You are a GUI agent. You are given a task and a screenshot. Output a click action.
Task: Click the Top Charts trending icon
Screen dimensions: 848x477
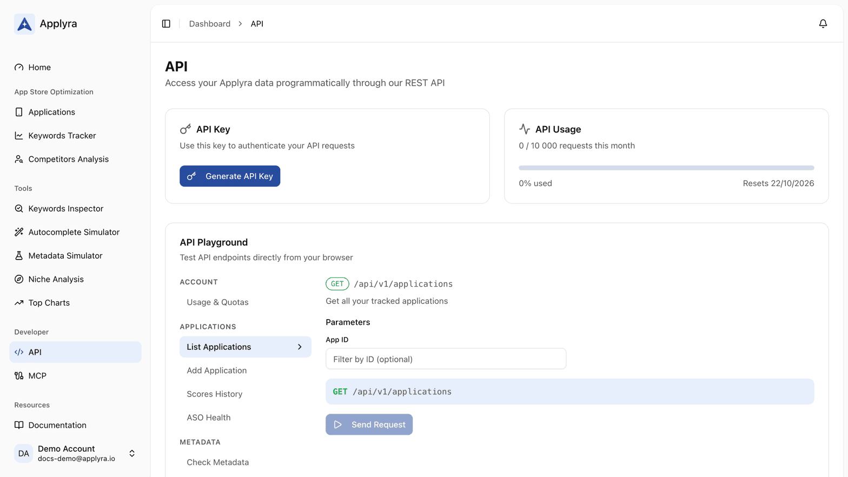point(19,303)
